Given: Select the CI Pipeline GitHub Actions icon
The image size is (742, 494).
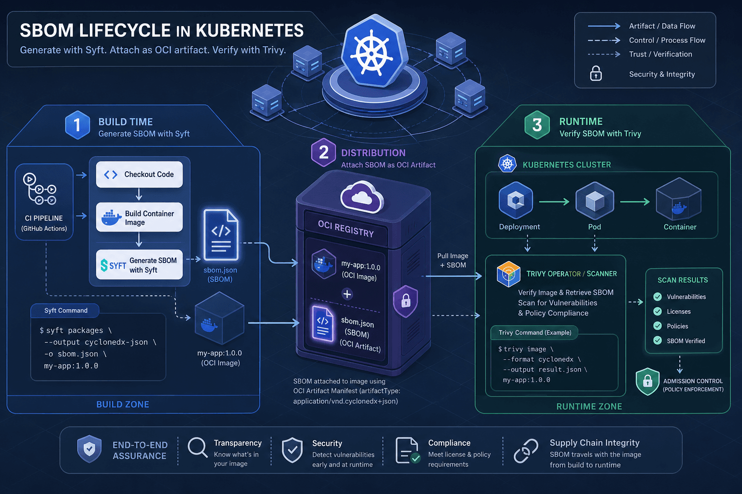Looking at the screenshot, I should tap(40, 189).
